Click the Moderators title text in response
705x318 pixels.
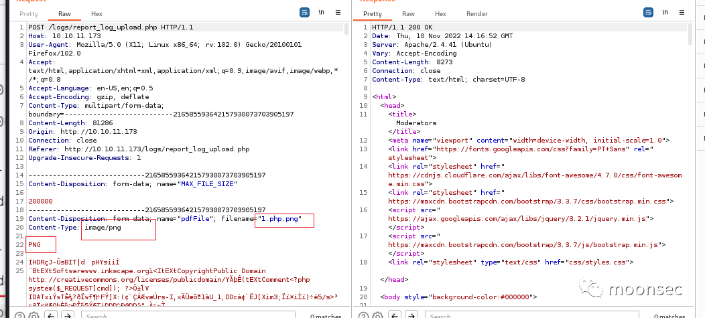416,123
